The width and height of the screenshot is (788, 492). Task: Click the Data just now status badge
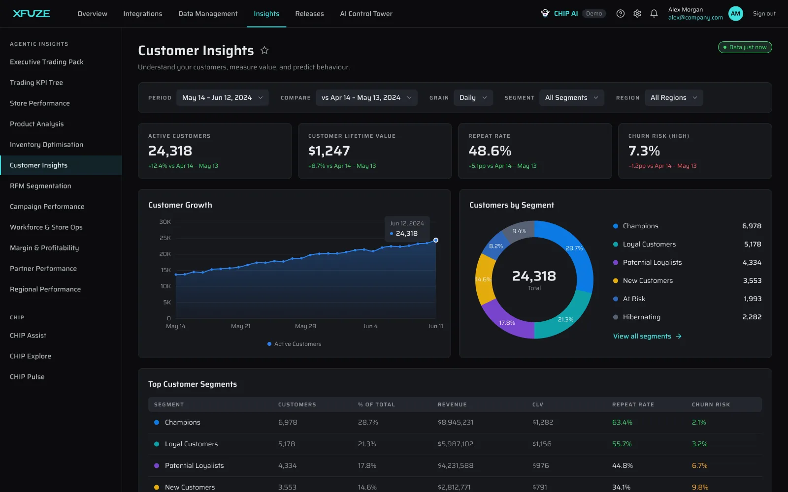(x=745, y=47)
